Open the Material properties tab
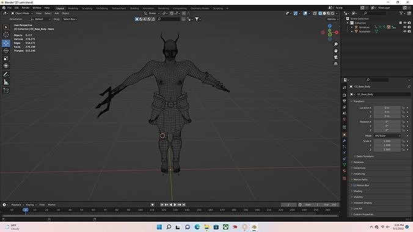Image resolution: width=413 pixels, height=232 pixels. pyautogui.click(x=344, y=171)
